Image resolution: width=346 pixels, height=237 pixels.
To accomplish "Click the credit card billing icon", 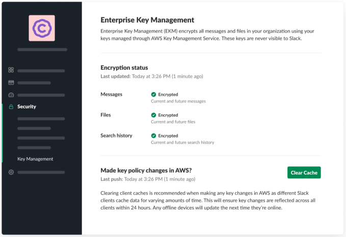I will [x=11, y=82].
